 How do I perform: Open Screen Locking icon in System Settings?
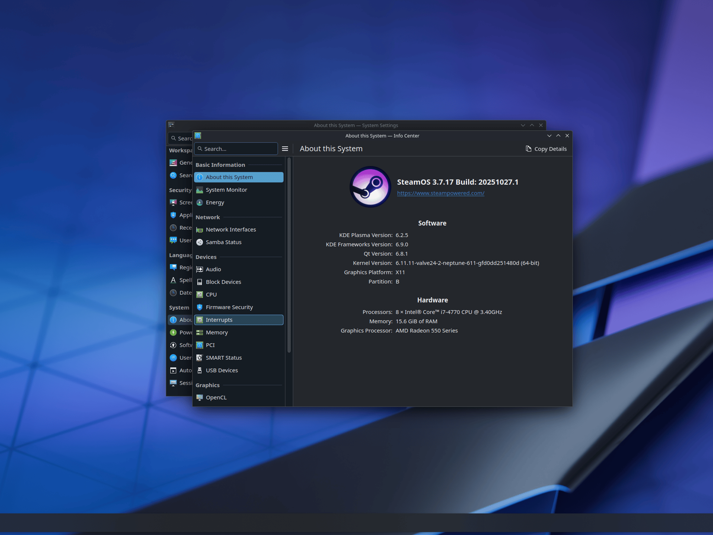tap(173, 202)
